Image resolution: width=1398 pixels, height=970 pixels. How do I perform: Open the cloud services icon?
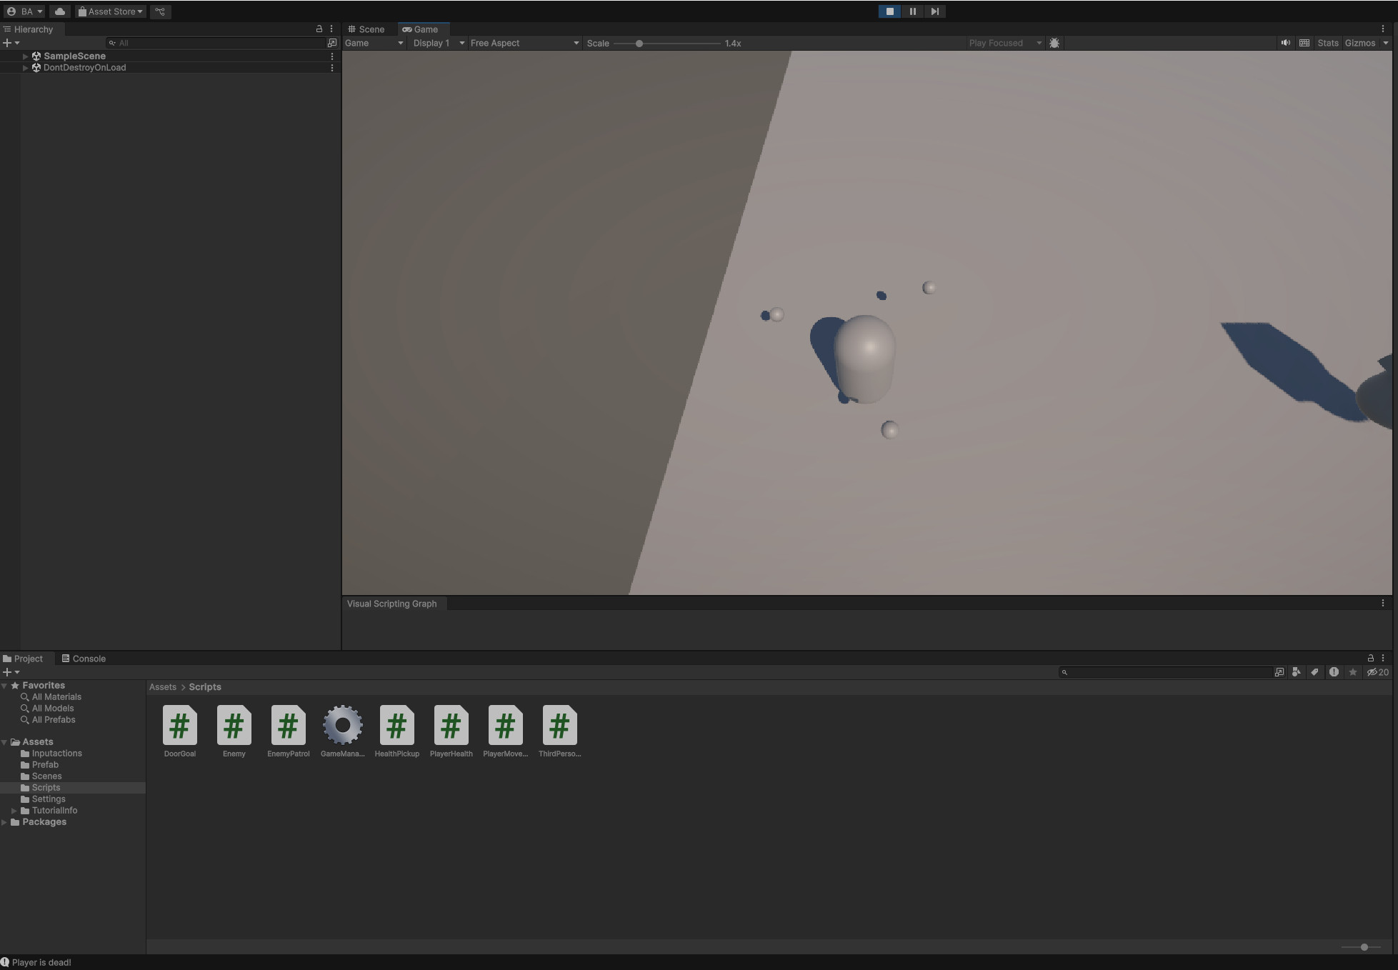tap(60, 11)
